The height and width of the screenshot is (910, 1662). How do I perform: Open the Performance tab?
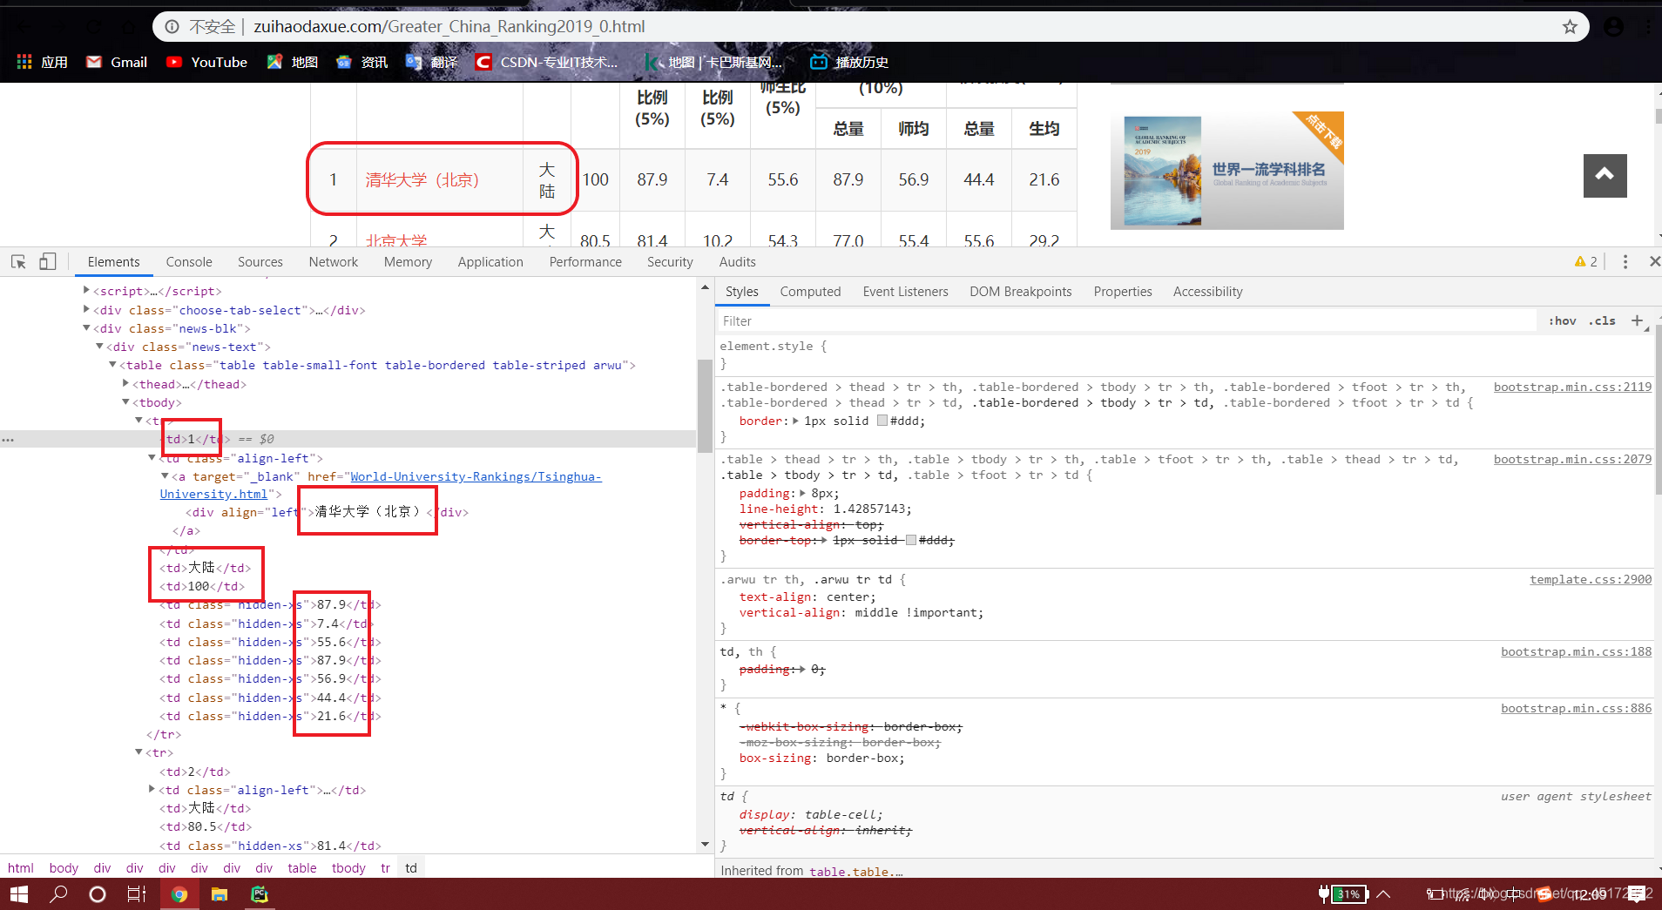tap(585, 261)
